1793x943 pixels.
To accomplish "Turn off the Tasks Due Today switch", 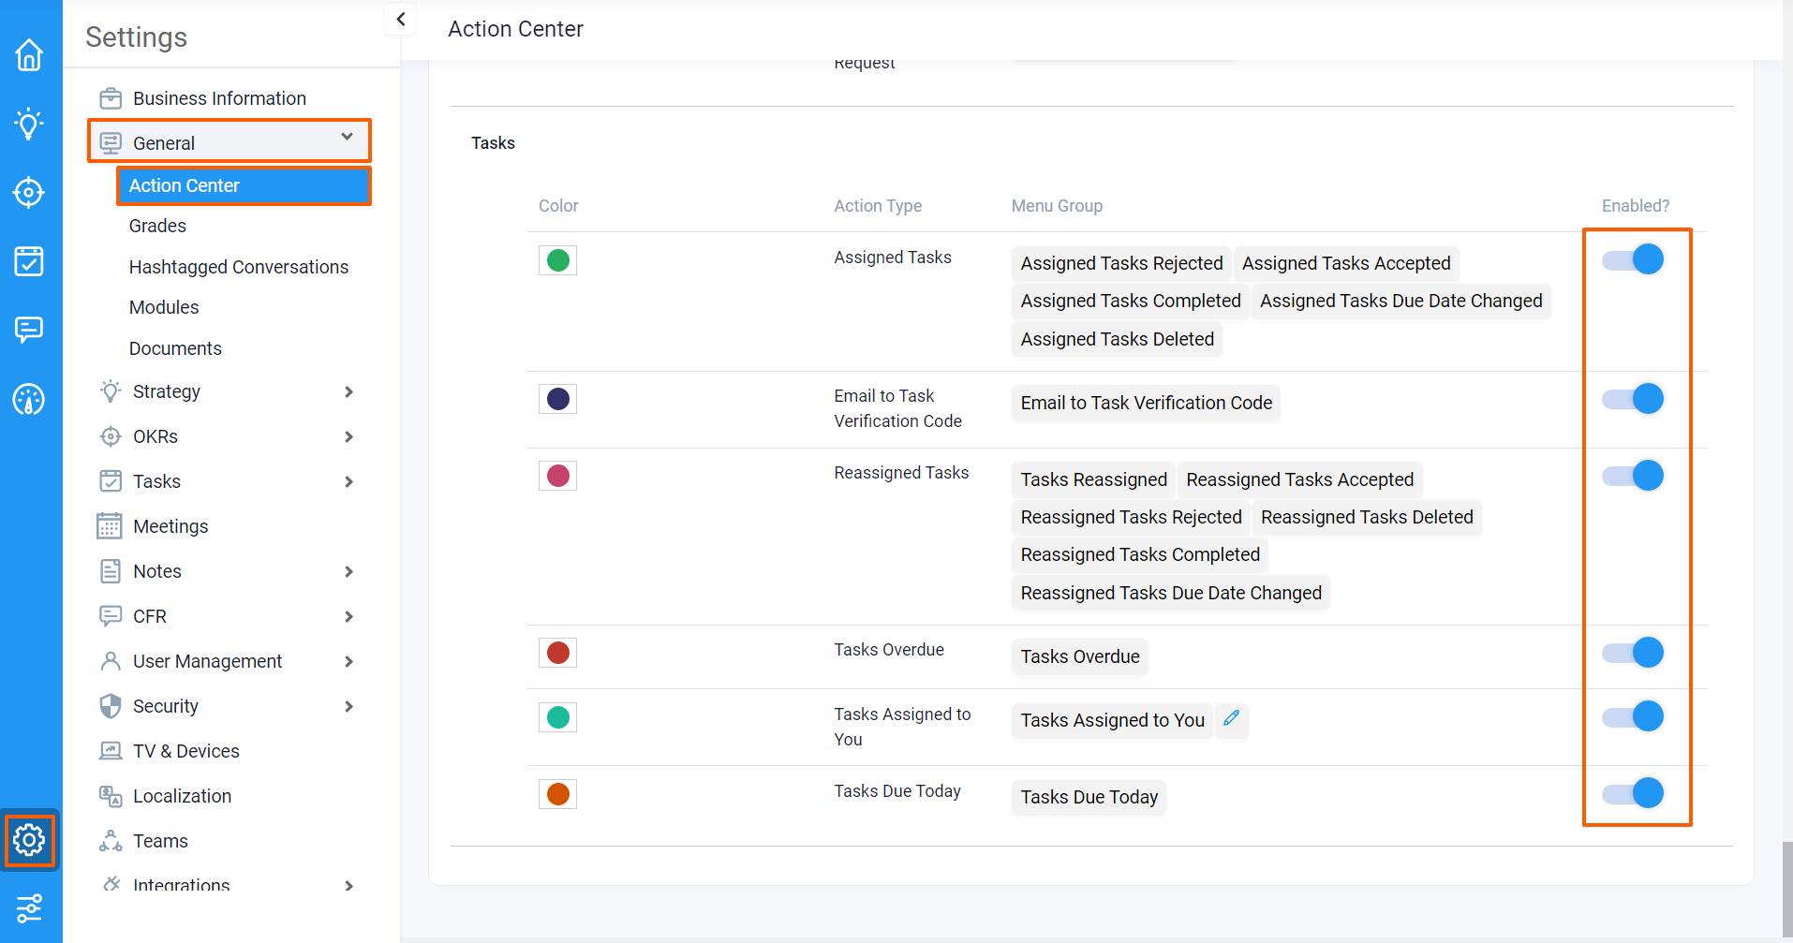I will pos(1633,794).
